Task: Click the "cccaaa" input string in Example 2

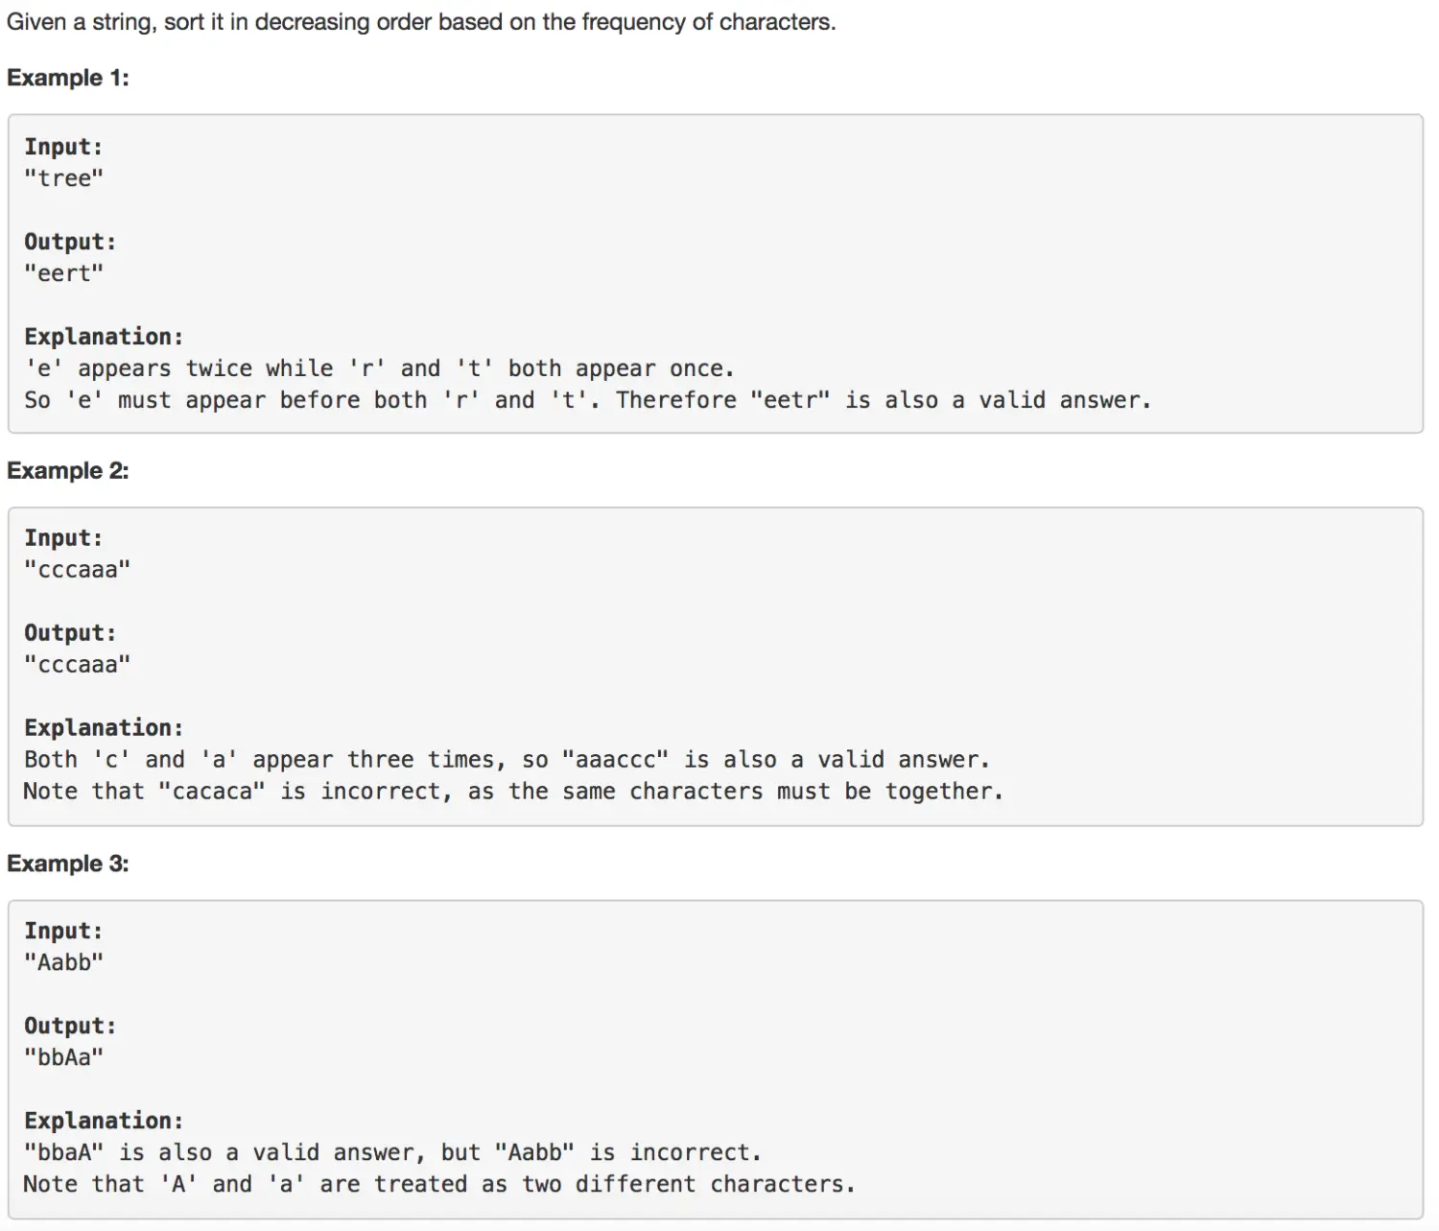Action: [x=77, y=570]
